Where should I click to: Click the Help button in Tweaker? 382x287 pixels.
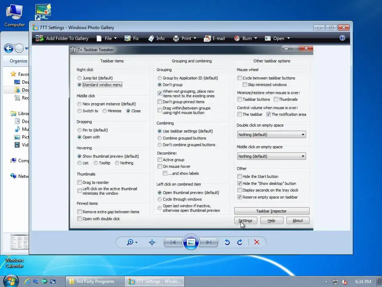(272, 220)
